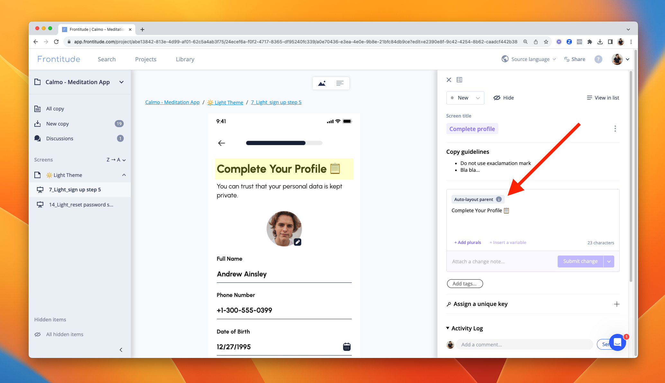Collapse the Activity Log section
This screenshot has height=383, width=665.
point(448,328)
